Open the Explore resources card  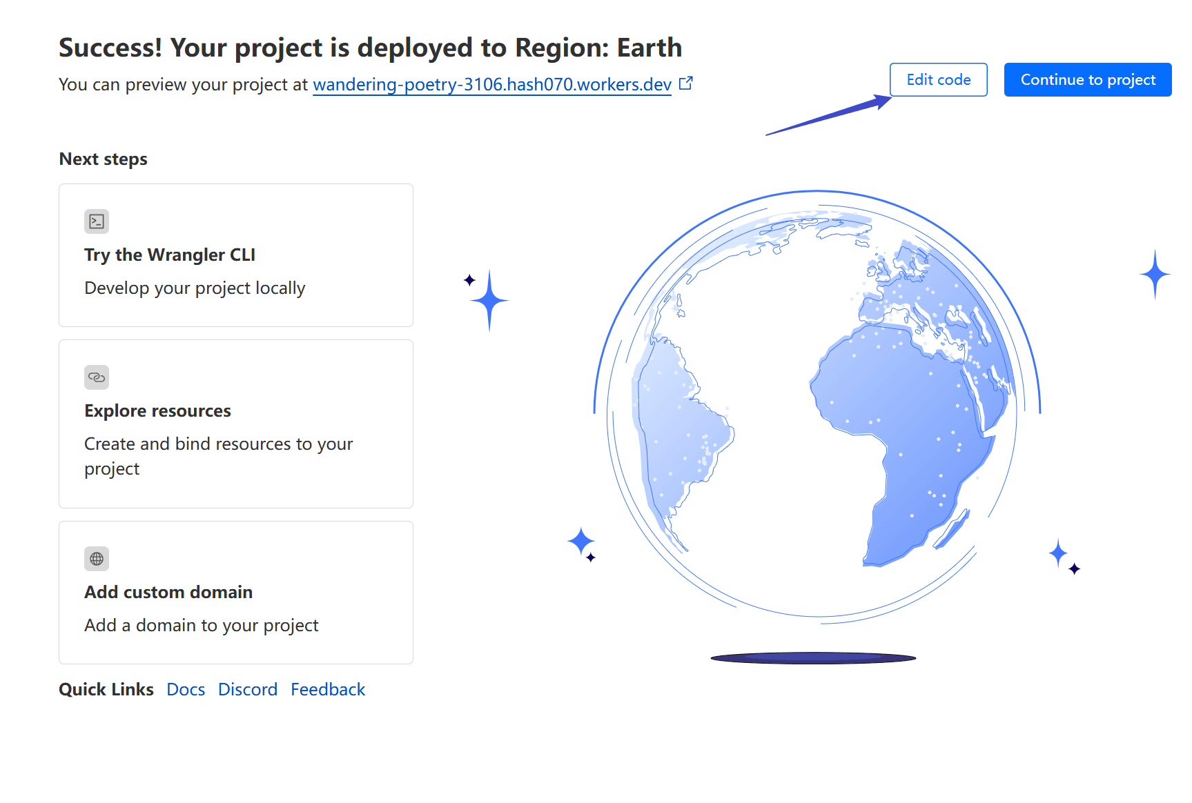236,424
